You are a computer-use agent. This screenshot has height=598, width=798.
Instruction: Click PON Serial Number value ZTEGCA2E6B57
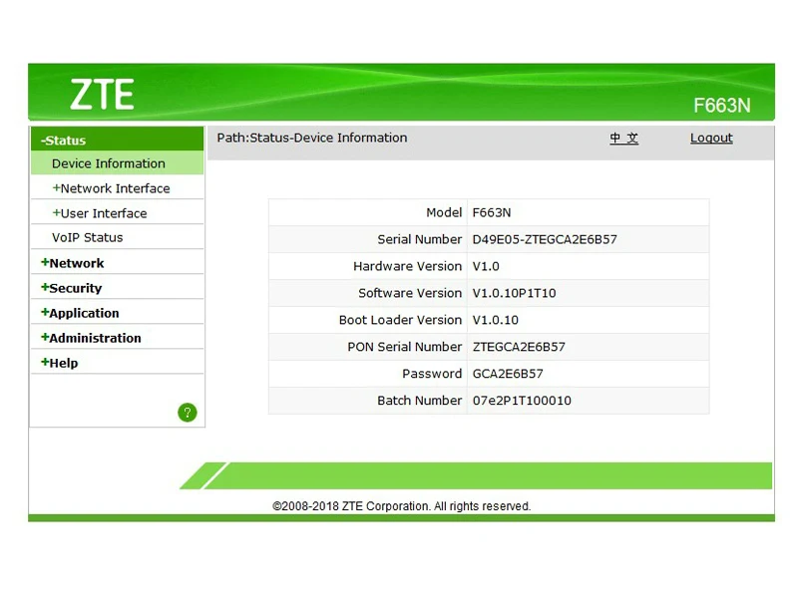pos(519,347)
